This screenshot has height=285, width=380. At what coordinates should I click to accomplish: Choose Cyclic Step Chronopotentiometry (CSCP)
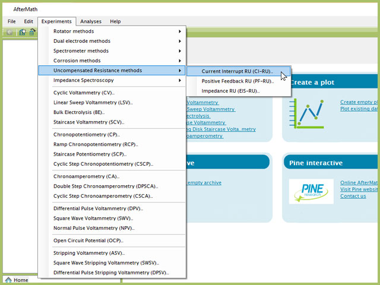pos(112,164)
